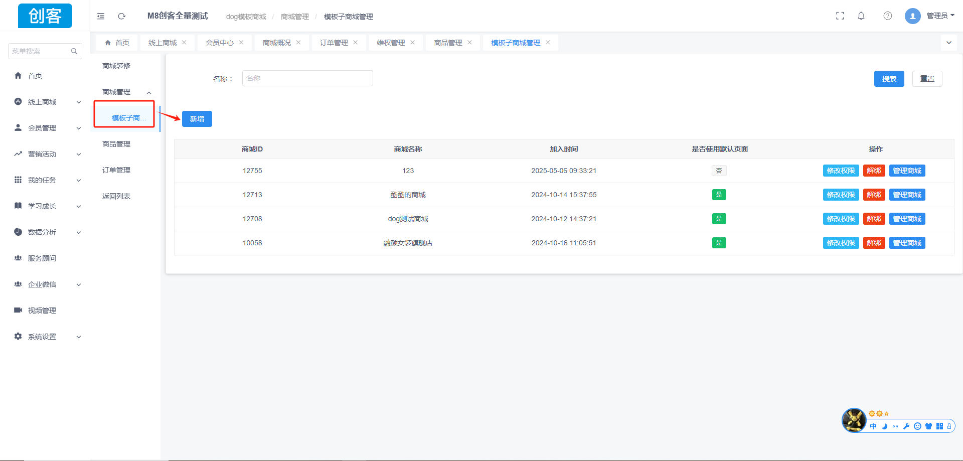Click the wrench icon in IME toolbar

coord(906,426)
